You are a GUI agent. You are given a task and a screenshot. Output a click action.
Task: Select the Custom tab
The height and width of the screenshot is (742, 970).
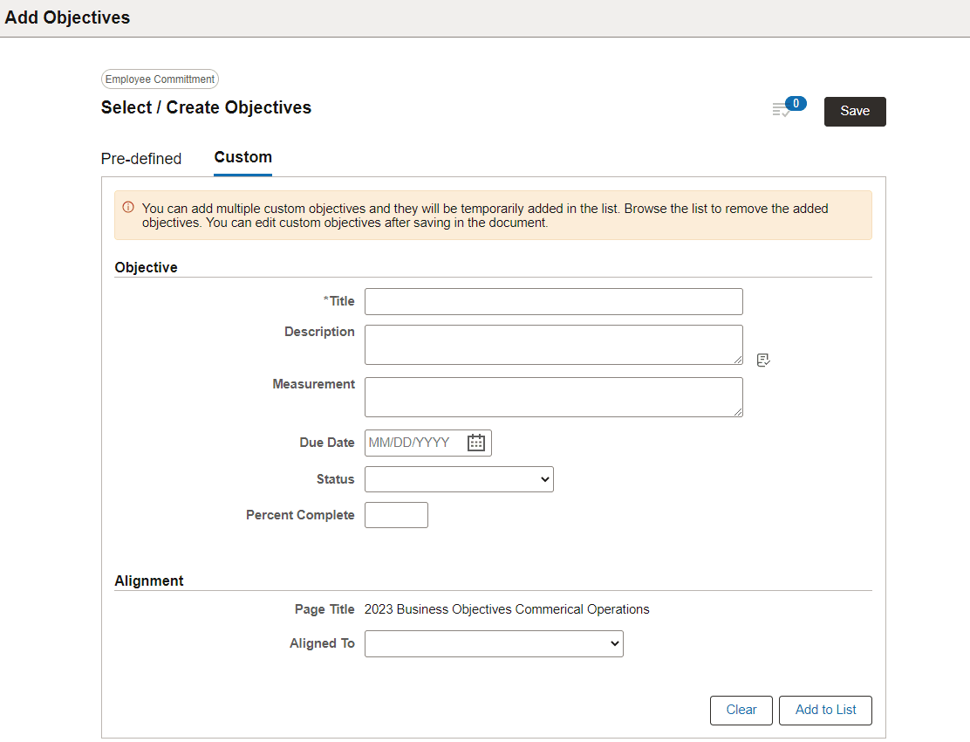pyautogui.click(x=242, y=157)
